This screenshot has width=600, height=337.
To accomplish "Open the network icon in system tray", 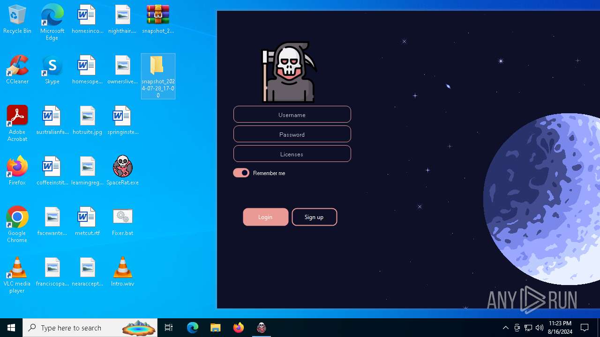I will click(x=528, y=328).
